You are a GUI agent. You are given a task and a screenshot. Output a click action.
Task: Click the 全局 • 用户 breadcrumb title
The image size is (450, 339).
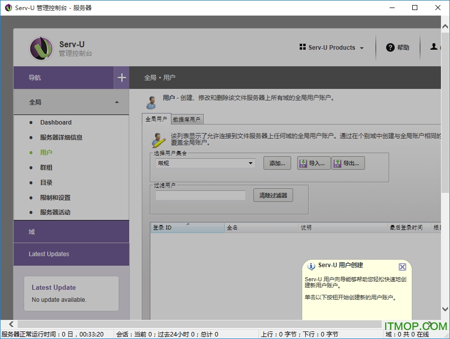159,78
